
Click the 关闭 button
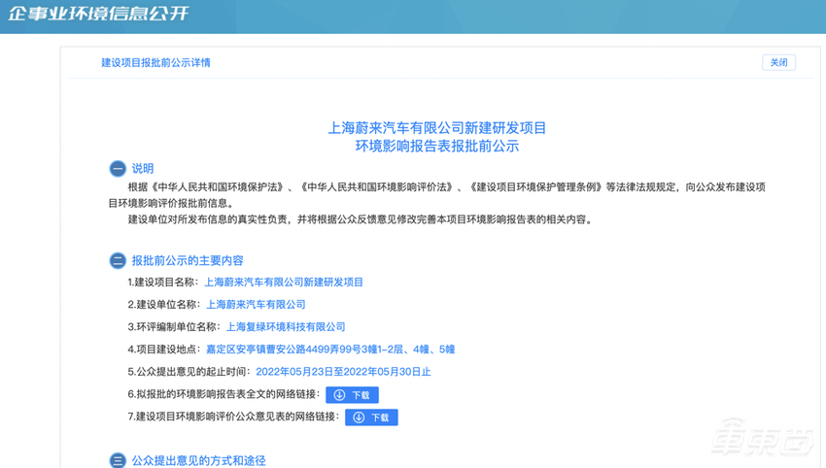coord(778,62)
